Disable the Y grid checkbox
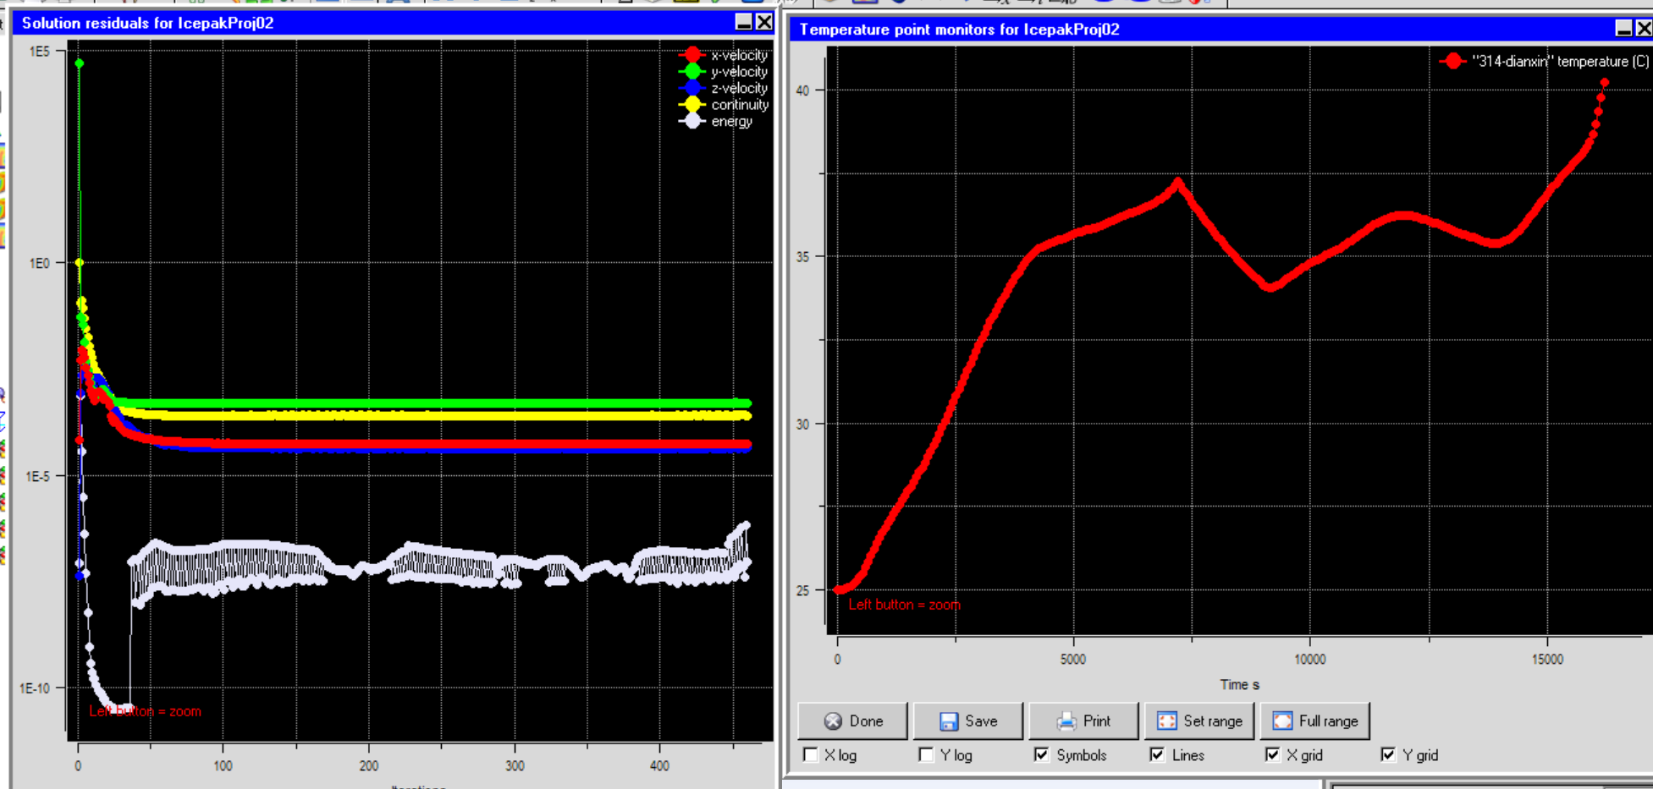The width and height of the screenshot is (1653, 789). (1389, 755)
